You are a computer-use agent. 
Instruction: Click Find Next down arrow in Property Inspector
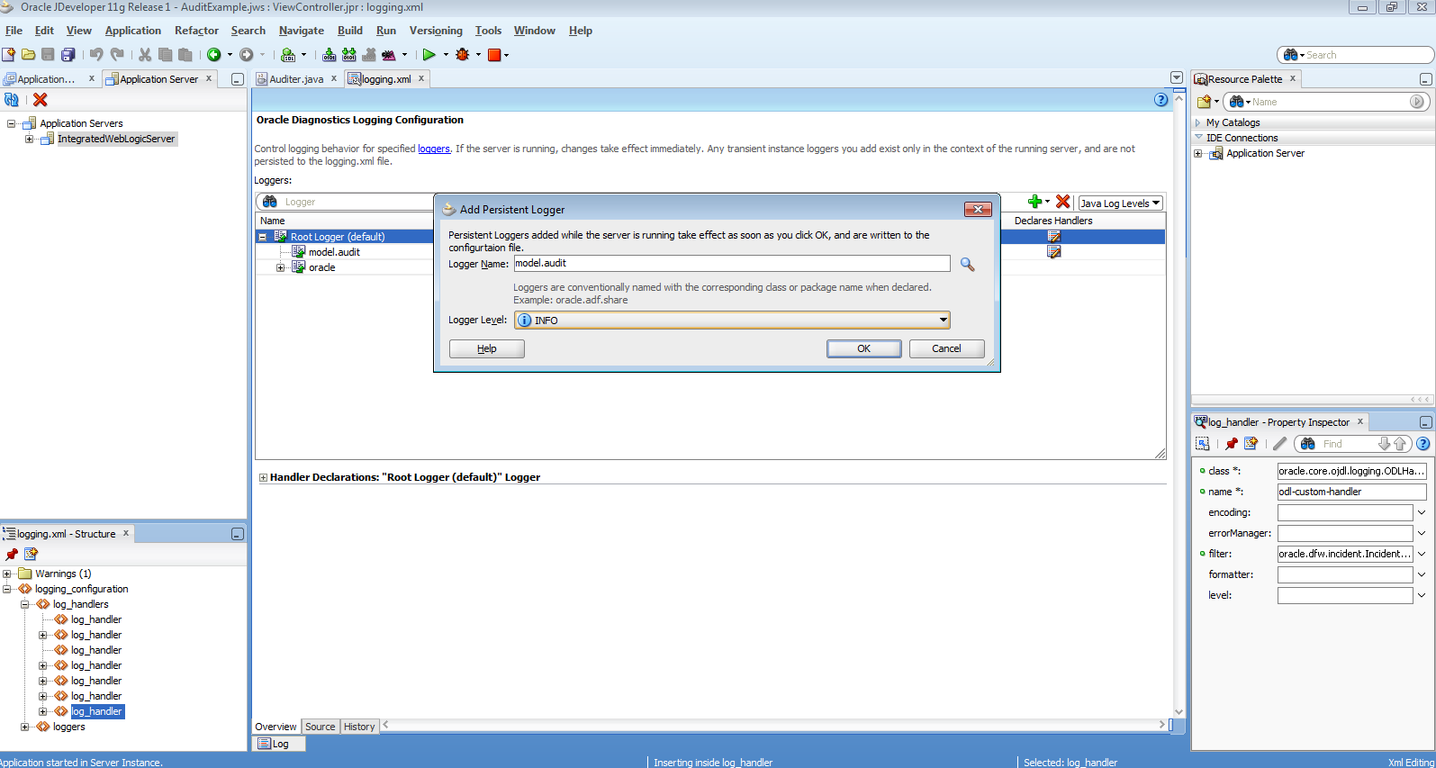point(1385,444)
